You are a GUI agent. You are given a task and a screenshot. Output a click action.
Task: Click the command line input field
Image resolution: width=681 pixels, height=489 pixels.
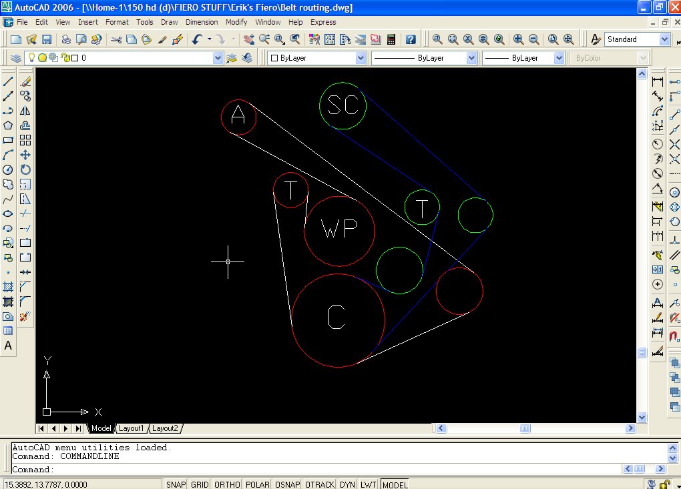click(316, 470)
